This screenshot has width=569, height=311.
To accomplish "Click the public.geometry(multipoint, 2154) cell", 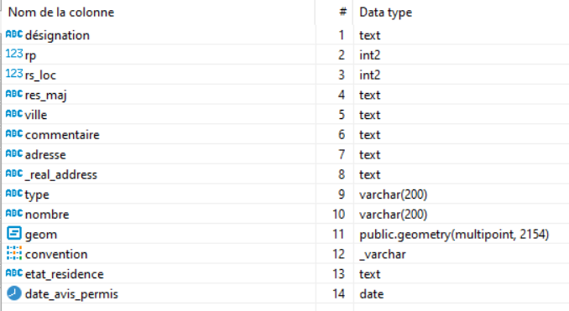I will point(454,235).
